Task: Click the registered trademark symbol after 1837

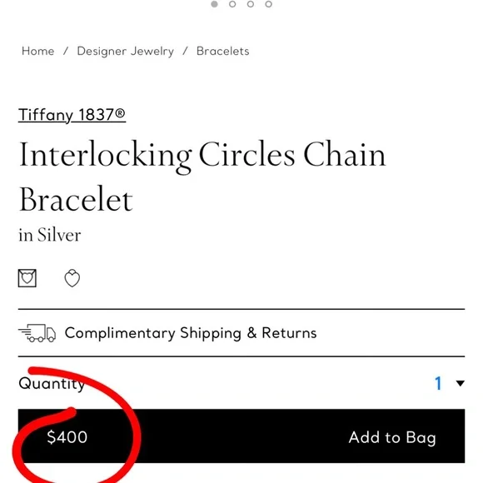Action: (120, 112)
